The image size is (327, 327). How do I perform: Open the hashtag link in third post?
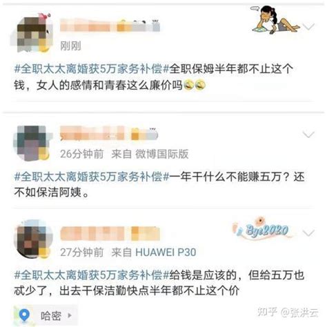tap(92, 275)
